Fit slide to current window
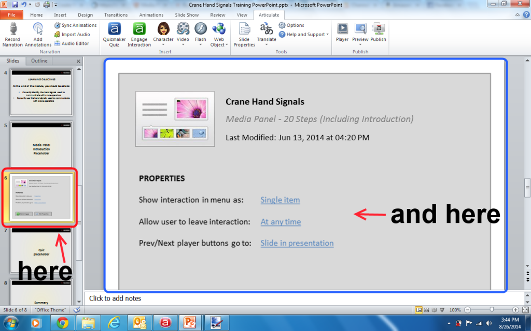This screenshot has width=531, height=331. (x=525, y=310)
